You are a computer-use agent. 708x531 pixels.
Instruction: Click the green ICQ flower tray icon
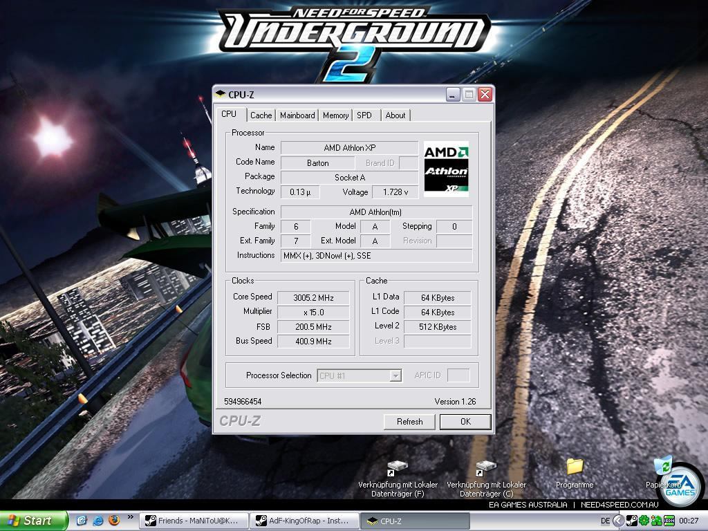[x=644, y=521]
